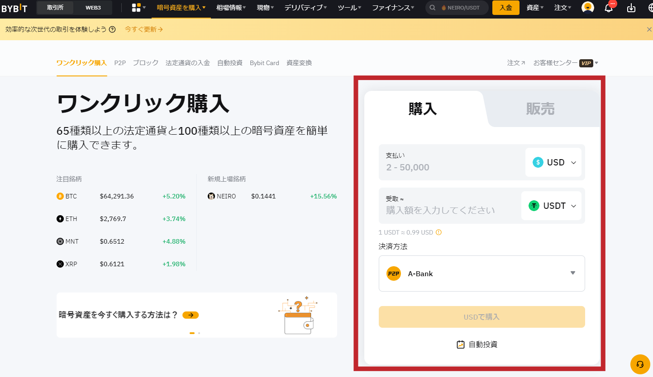The image size is (653, 377).
Task: Expand the A-Bank payment method dropdown
Action: [482, 273]
